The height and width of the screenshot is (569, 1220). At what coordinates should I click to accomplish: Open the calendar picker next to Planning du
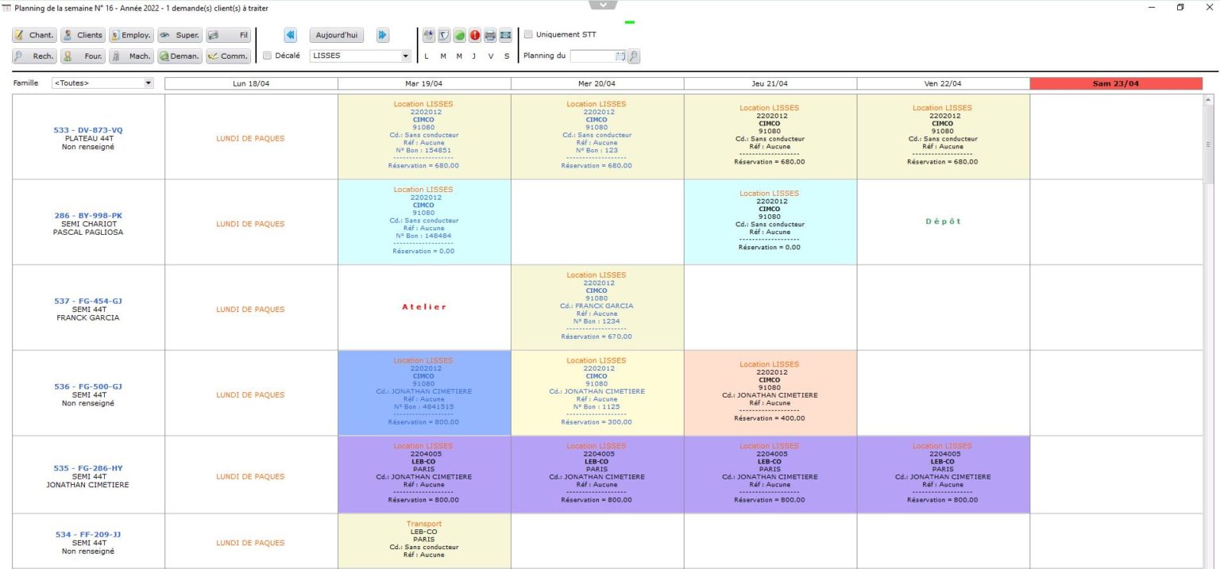619,56
